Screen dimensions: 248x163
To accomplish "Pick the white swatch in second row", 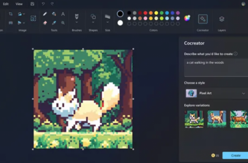I will (x=129, y=18).
